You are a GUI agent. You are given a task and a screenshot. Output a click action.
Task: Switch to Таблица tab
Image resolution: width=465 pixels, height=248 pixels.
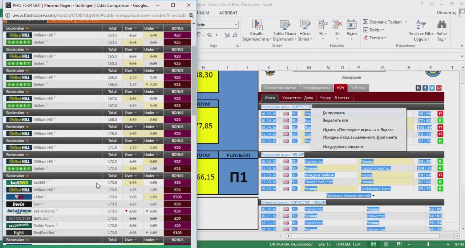[358, 88]
